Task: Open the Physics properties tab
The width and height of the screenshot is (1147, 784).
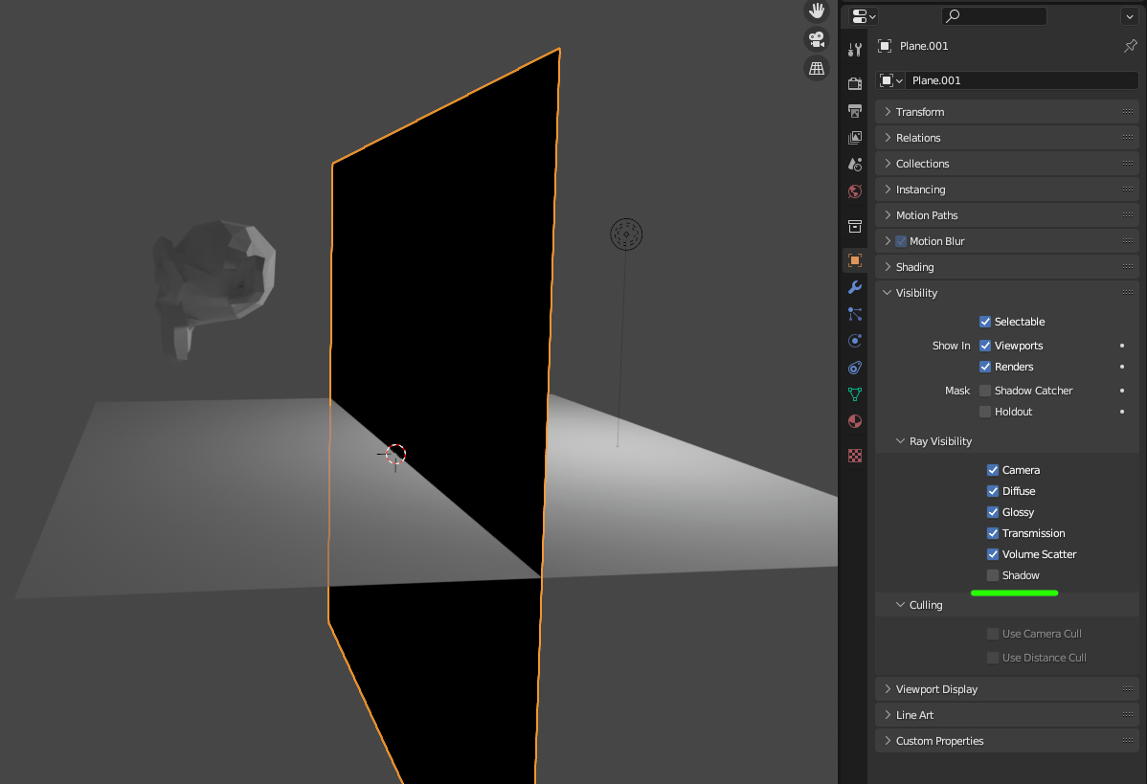Action: coord(854,341)
